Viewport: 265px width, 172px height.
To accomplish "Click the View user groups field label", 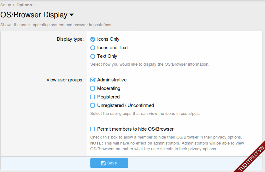I will pyautogui.click(x=65, y=80).
